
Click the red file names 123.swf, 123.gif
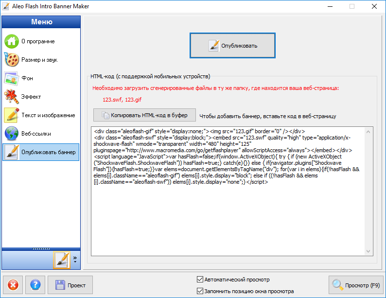point(122,100)
